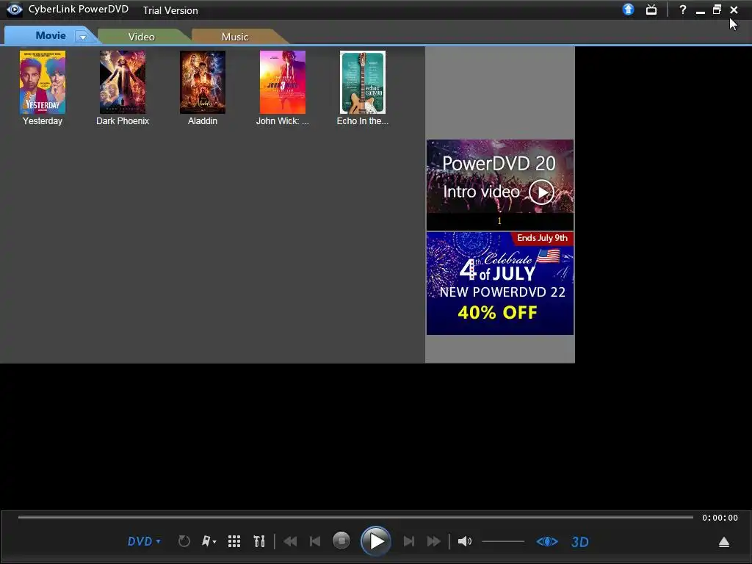752x564 pixels.
Task: Select the Aladdin movie poster
Action: (203, 82)
